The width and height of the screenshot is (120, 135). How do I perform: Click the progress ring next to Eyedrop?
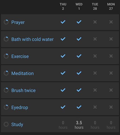click(6, 107)
